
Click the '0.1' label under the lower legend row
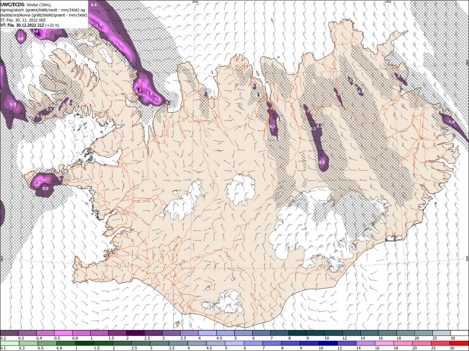point(3,348)
